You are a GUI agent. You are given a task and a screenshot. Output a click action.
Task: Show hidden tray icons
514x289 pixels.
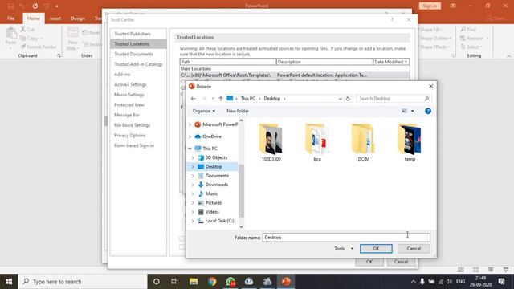pos(413,282)
